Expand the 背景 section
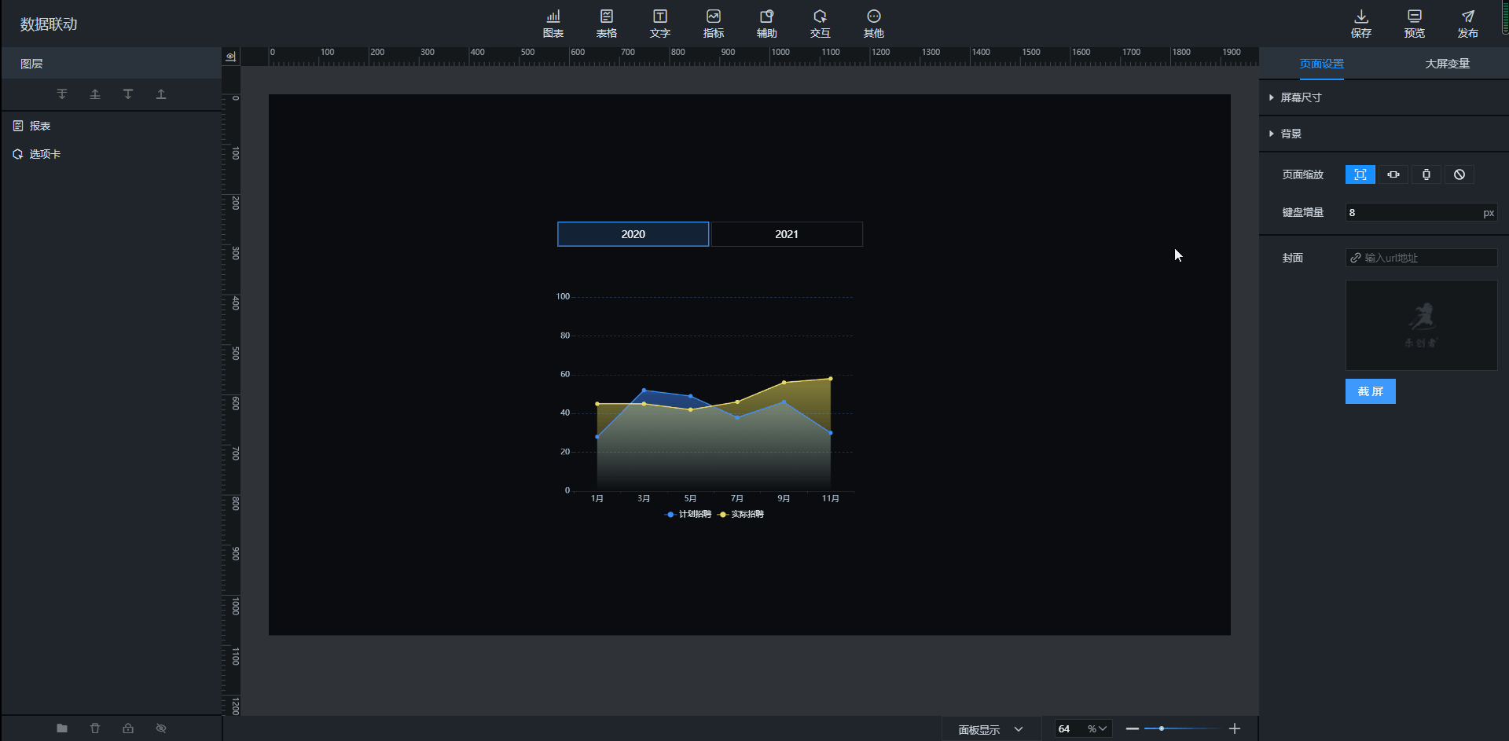The width and height of the screenshot is (1509, 741). pos(1291,134)
